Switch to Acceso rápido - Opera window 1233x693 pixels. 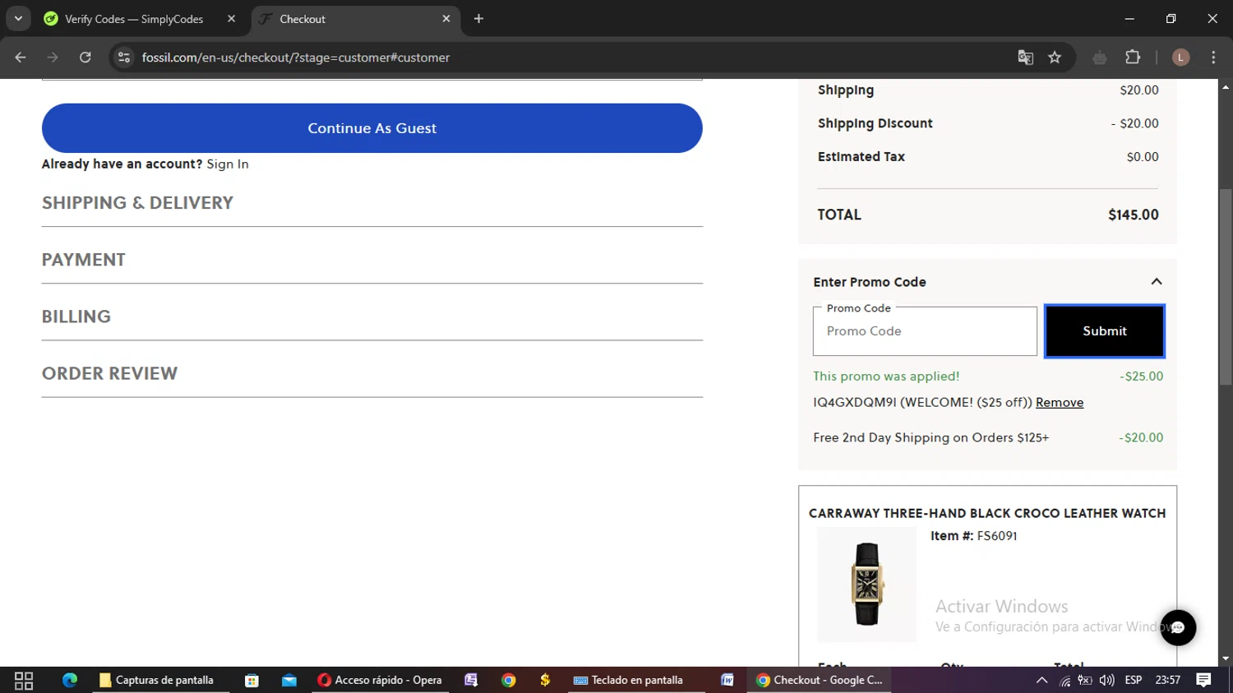pos(381,681)
